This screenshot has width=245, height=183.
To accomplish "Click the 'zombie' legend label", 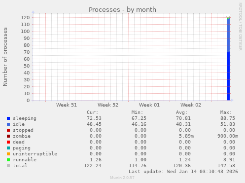I will click(x=22, y=136).
